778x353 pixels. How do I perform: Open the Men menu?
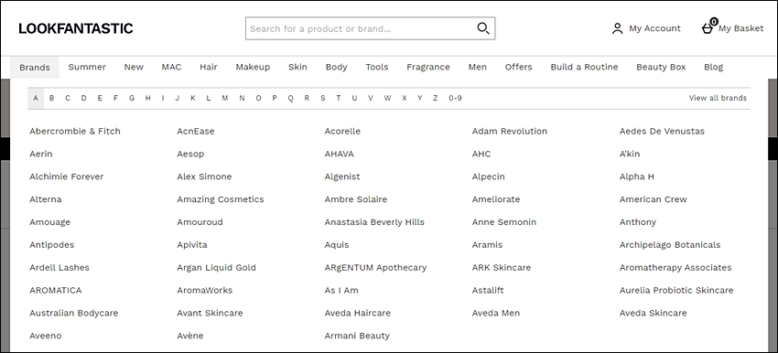(477, 67)
